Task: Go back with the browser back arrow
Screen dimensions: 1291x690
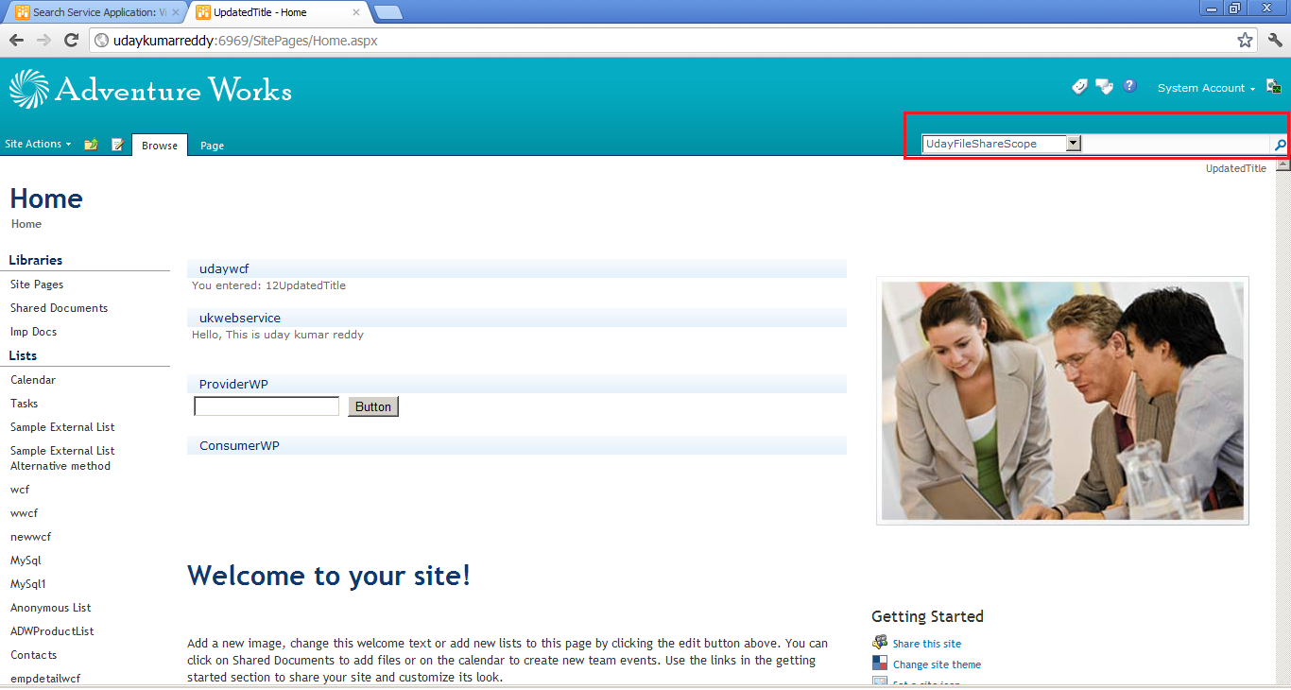Action: coord(16,40)
